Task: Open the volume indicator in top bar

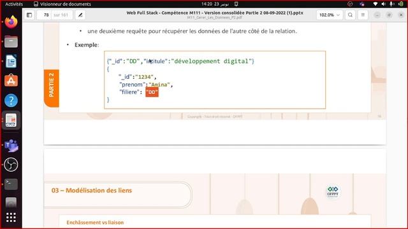Action: coord(383,4)
